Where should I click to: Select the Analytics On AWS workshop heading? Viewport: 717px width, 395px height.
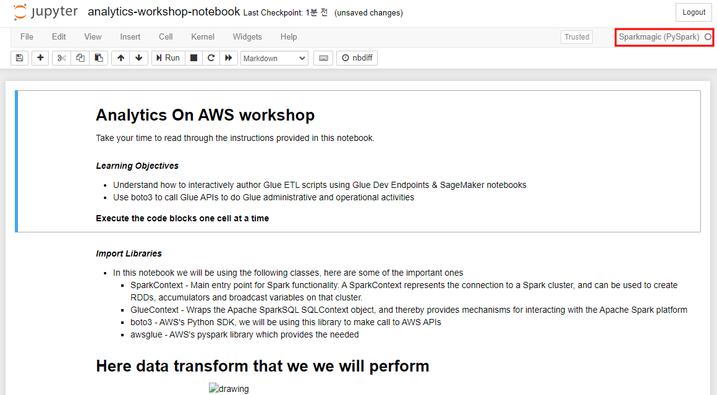coord(205,115)
